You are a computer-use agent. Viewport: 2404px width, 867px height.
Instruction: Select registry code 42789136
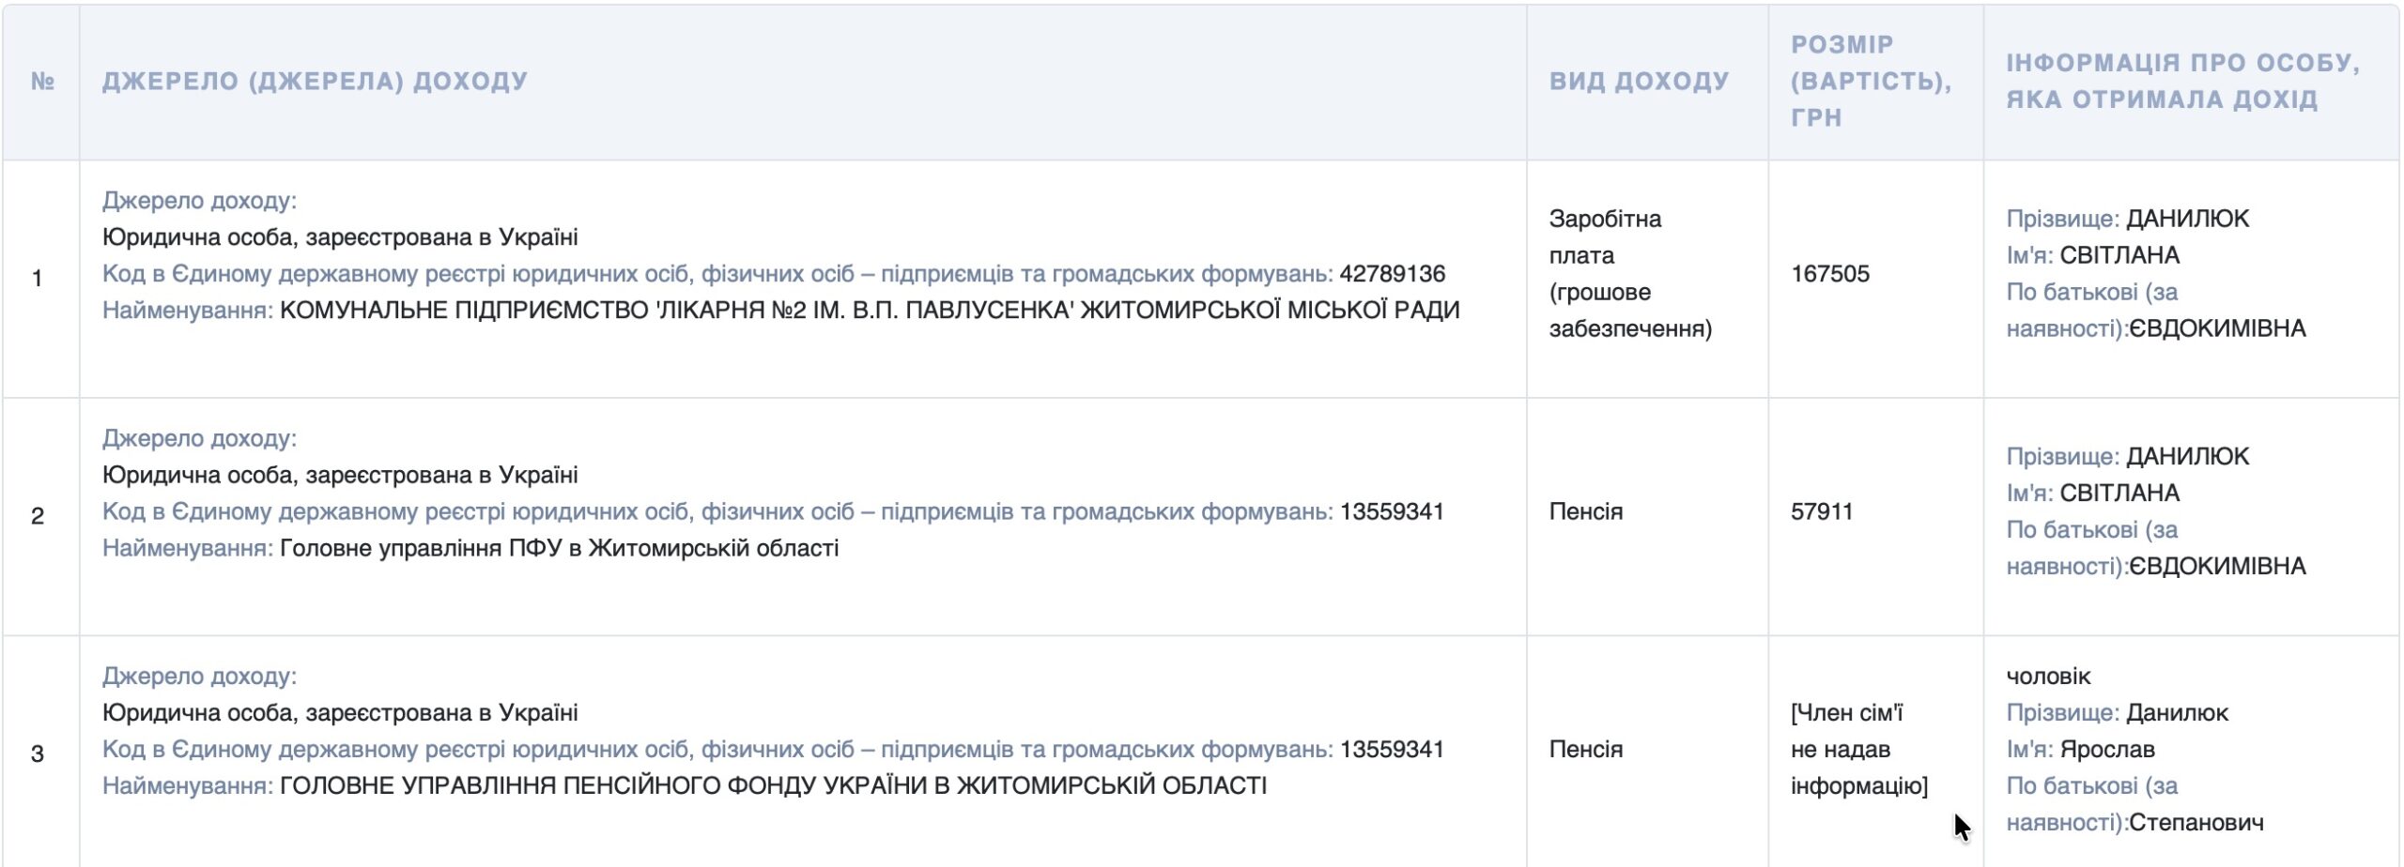click(x=1392, y=274)
